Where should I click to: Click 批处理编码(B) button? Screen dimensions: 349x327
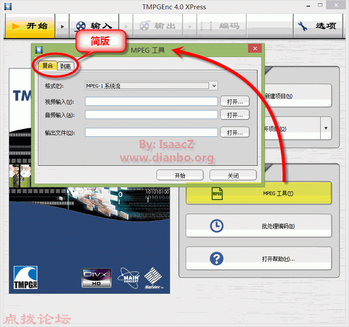[259, 226]
